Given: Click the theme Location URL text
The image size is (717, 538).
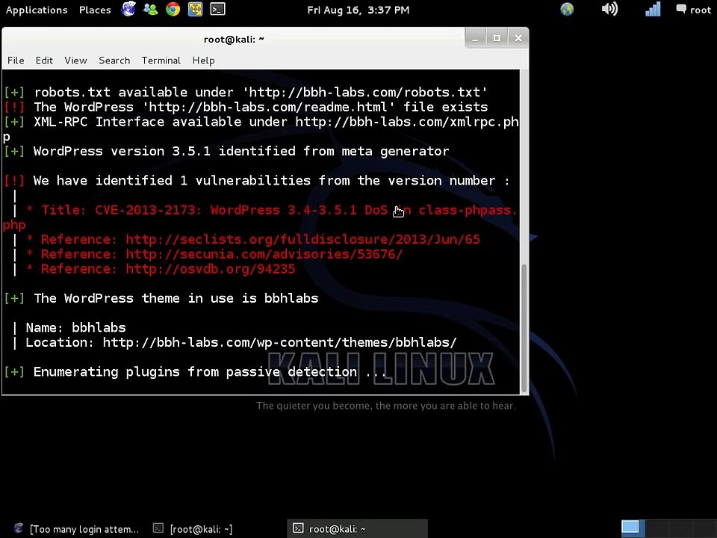Looking at the screenshot, I should (x=279, y=342).
